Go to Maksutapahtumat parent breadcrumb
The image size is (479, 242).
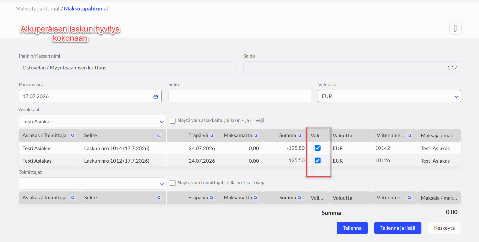pos(38,9)
